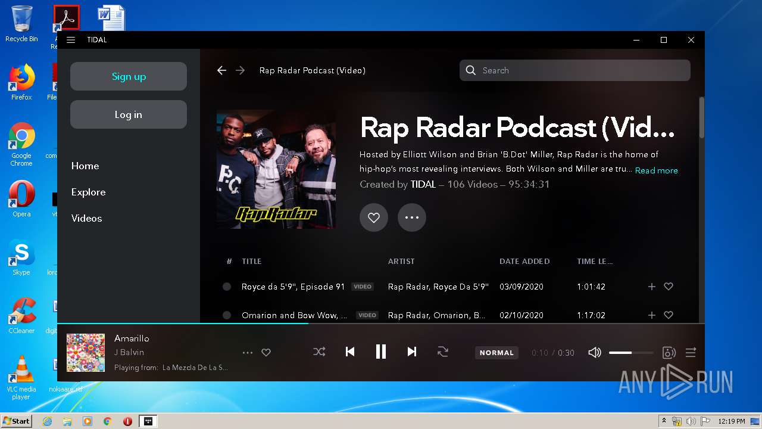This screenshot has height=429, width=762.
Task: Sort the list by TITLE column
Action: click(x=252, y=262)
